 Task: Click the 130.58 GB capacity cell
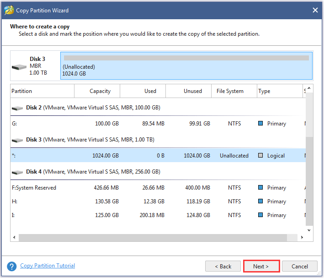point(107,202)
